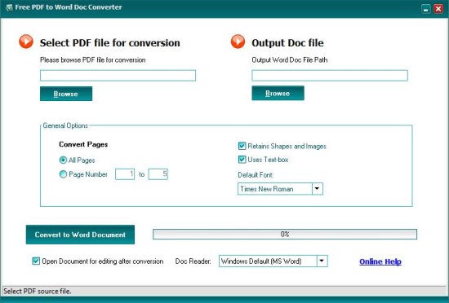
Task: Open the Default Font dropdown arrow
Action: click(317, 189)
